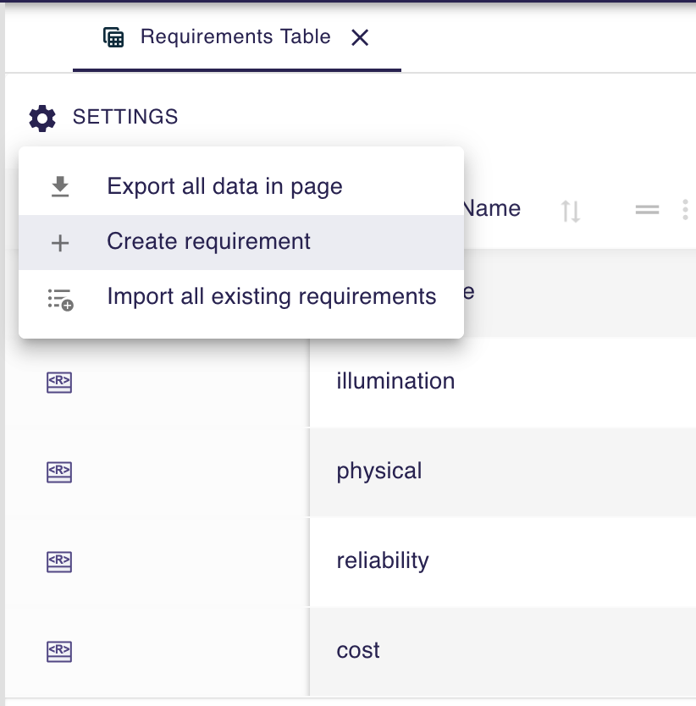Screen dimensions: 696x706
Task: Sort the Name column using the arrows icon
Action: (571, 209)
